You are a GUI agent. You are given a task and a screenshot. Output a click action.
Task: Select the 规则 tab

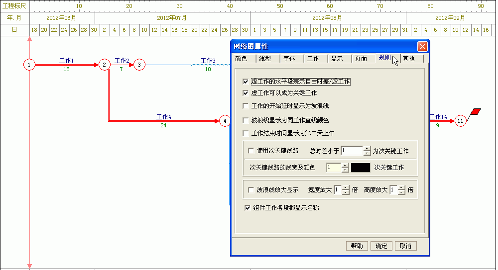click(x=387, y=58)
